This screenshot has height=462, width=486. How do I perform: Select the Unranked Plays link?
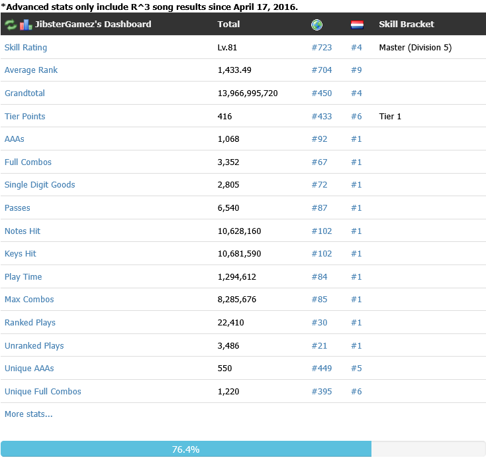34,345
